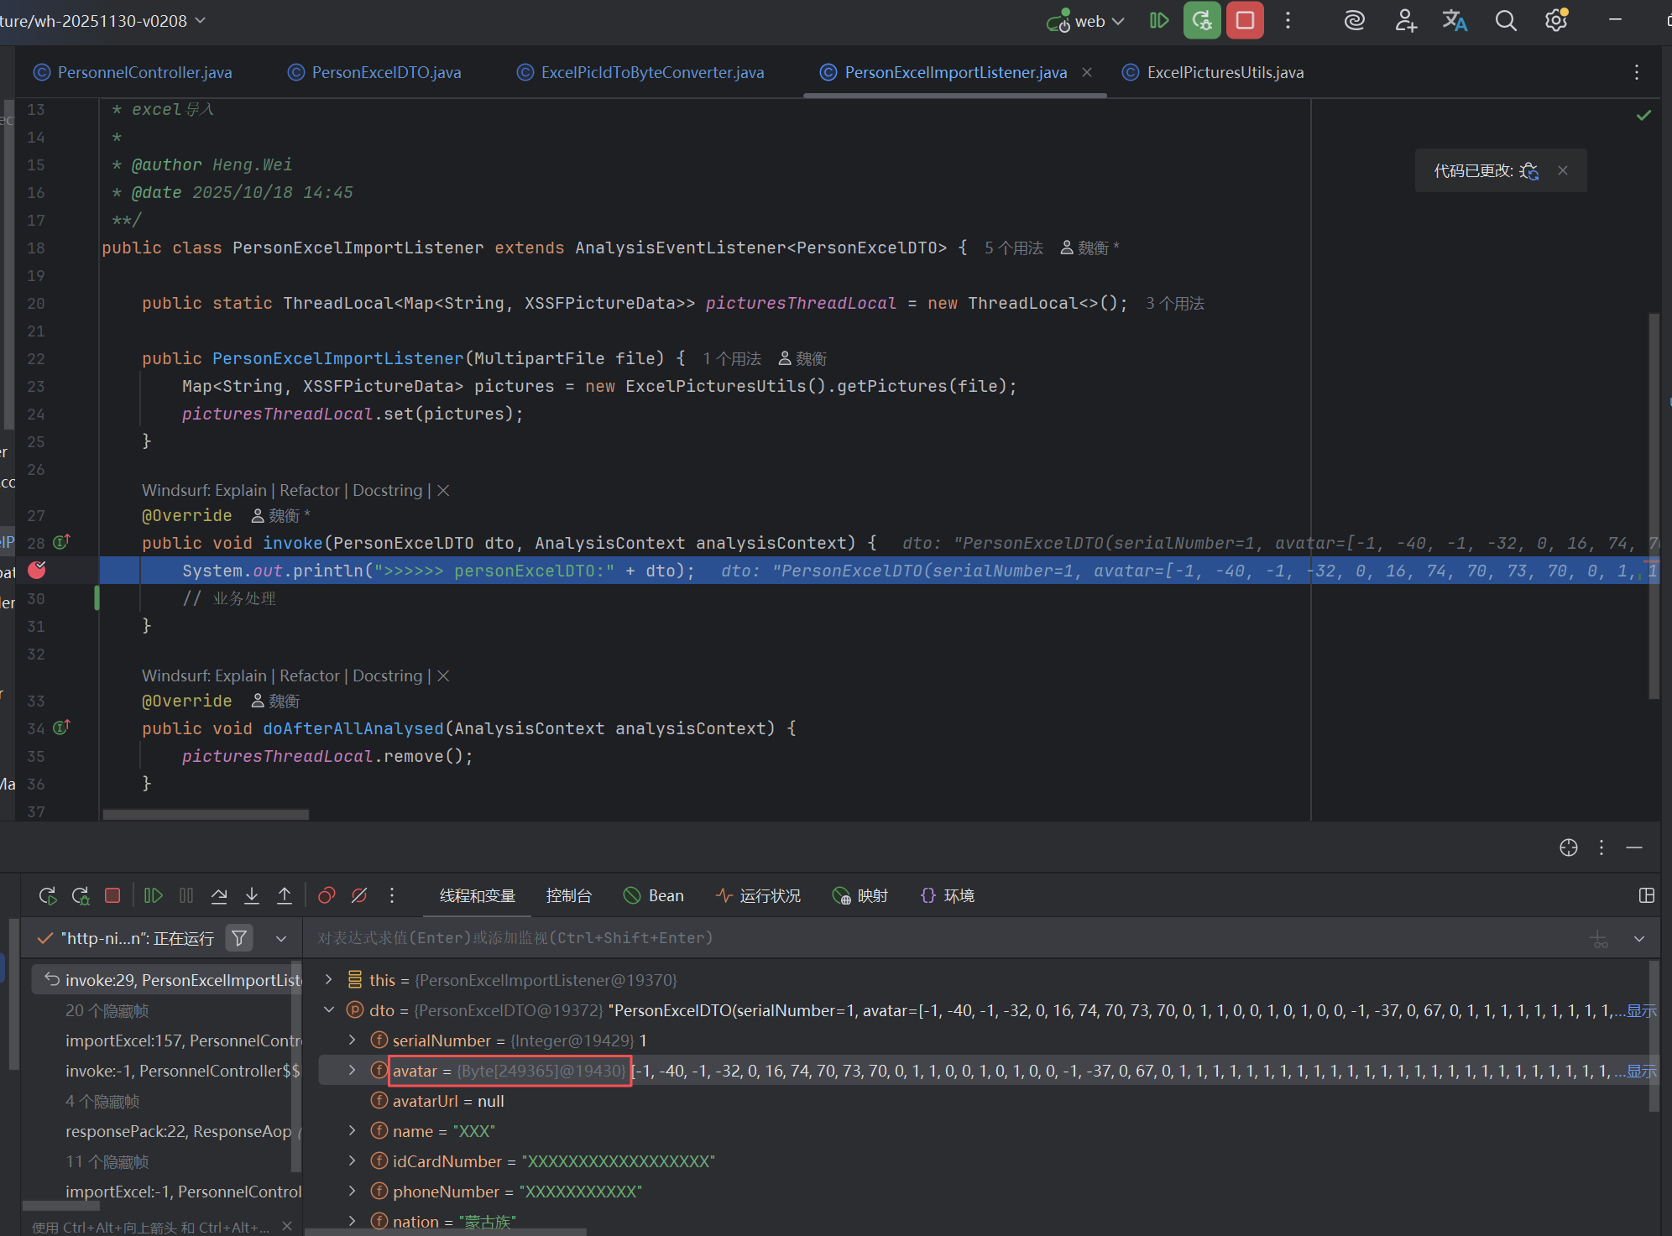1672x1236 pixels.
Task: Click Resume Program icon in debug toolbar
Action: tap(153, 895)
